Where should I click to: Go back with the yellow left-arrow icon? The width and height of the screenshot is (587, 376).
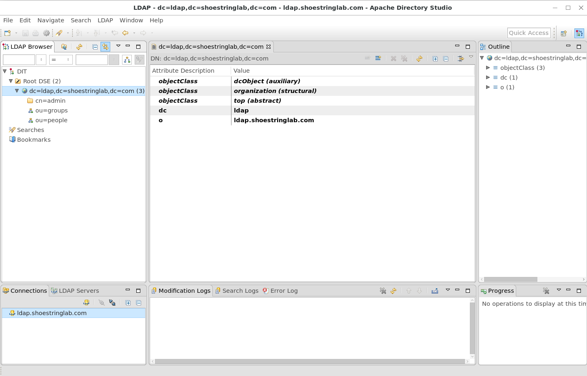tap(125, 33)
